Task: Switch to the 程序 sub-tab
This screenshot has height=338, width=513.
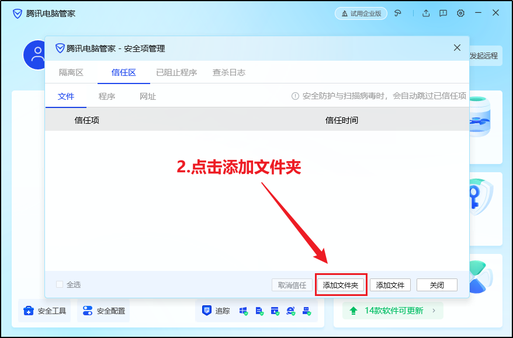Action: pyautogui.click(x=107, y=96)
